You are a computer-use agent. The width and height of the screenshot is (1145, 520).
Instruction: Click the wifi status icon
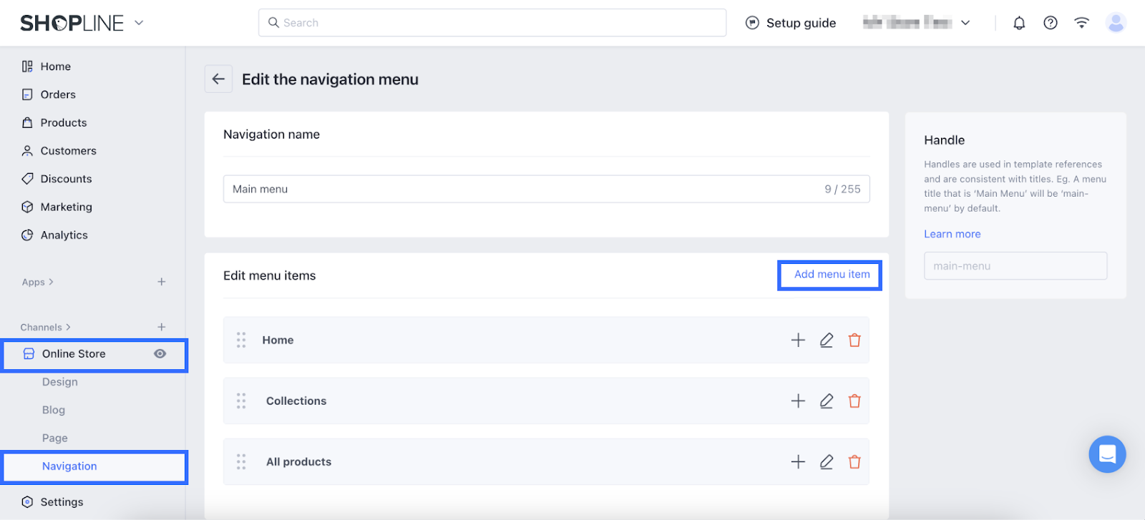1081,23
